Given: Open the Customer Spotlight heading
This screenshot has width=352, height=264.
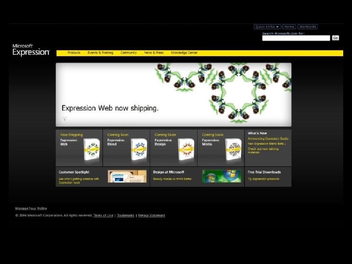Looking at the screenshot, I should 74,172.
